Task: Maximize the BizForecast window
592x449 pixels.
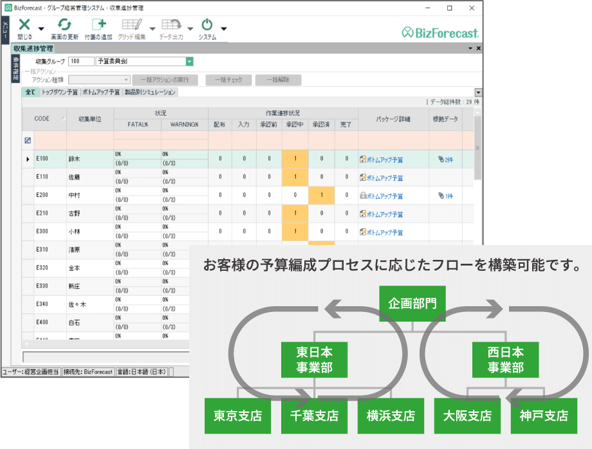Action: 450,8
